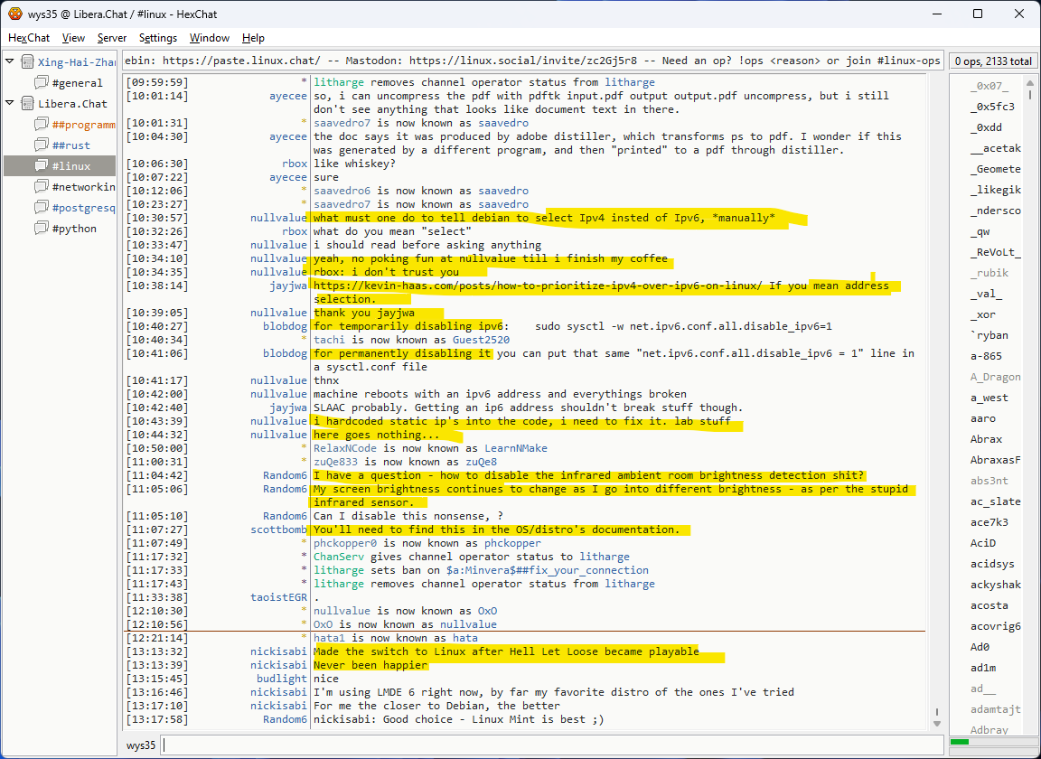Viewport: 1041px width, 759px height.
Task: Click the HexChat app icon in title bar
Action: tap(14, 14)
